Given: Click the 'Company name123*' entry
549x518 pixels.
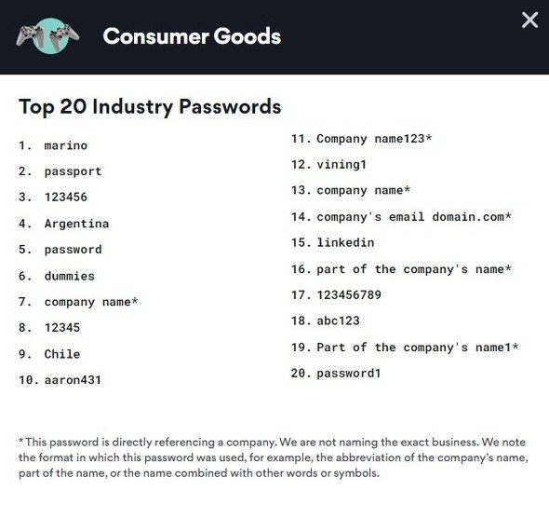Looking at the screenshot, I should coord(374,139).
